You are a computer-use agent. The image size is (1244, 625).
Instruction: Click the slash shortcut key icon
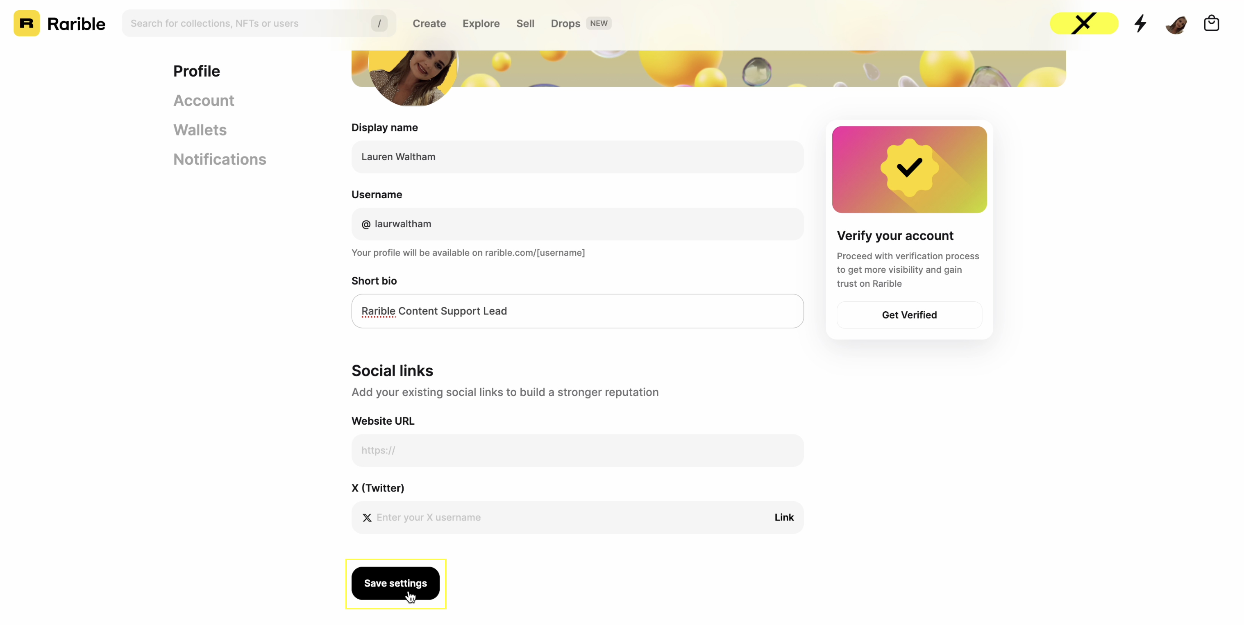coord(379,23)
